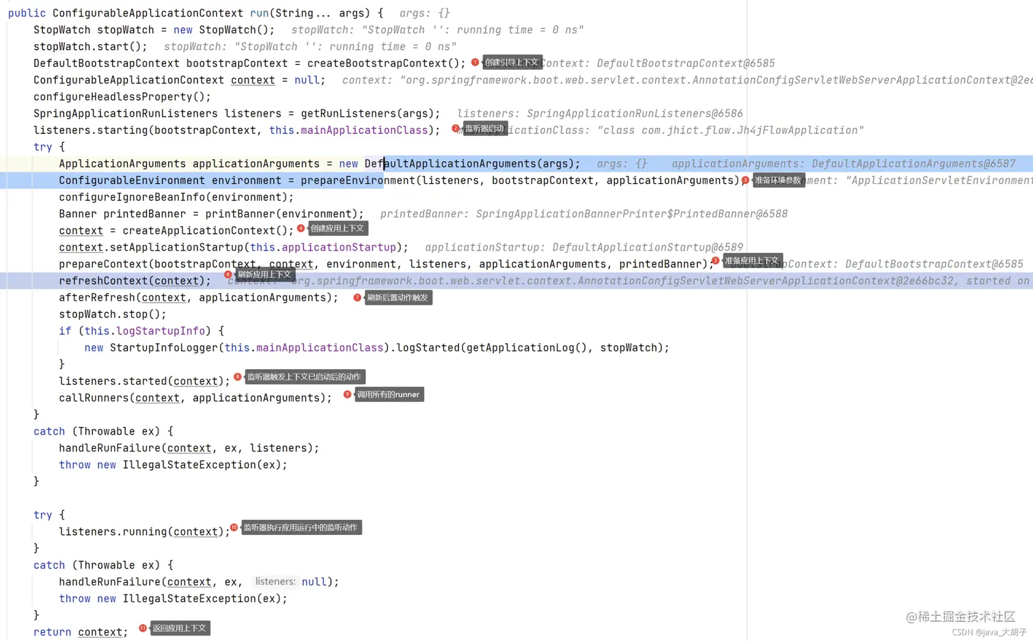Click the "callRunners" method call
The image size is (1033, 641).
pos(94,398)
